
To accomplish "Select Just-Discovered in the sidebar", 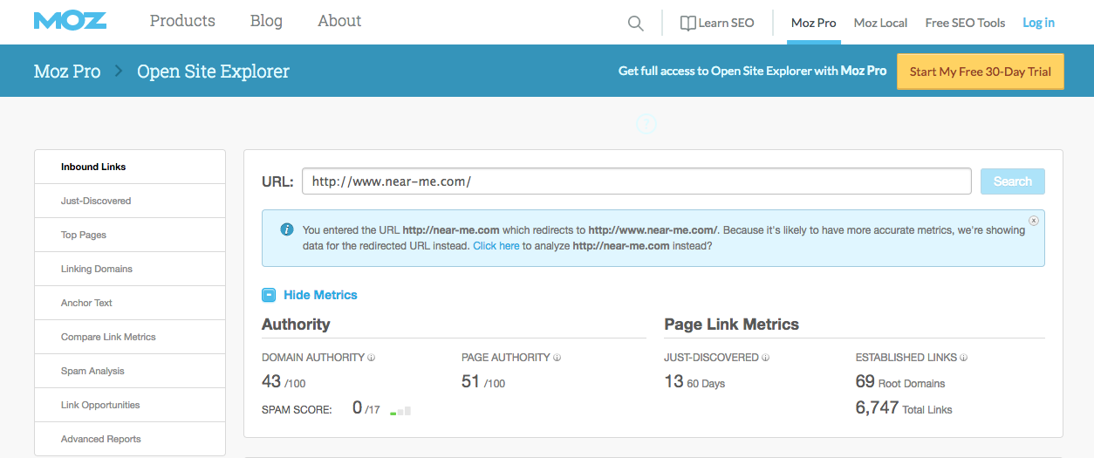I will pyautogui.click(x=130, y=201).
